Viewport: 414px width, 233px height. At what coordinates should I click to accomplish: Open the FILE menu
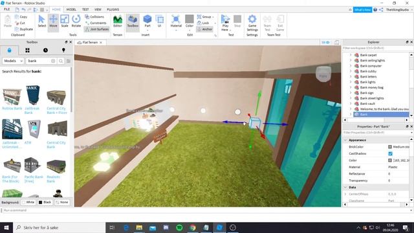pos(6,9)
